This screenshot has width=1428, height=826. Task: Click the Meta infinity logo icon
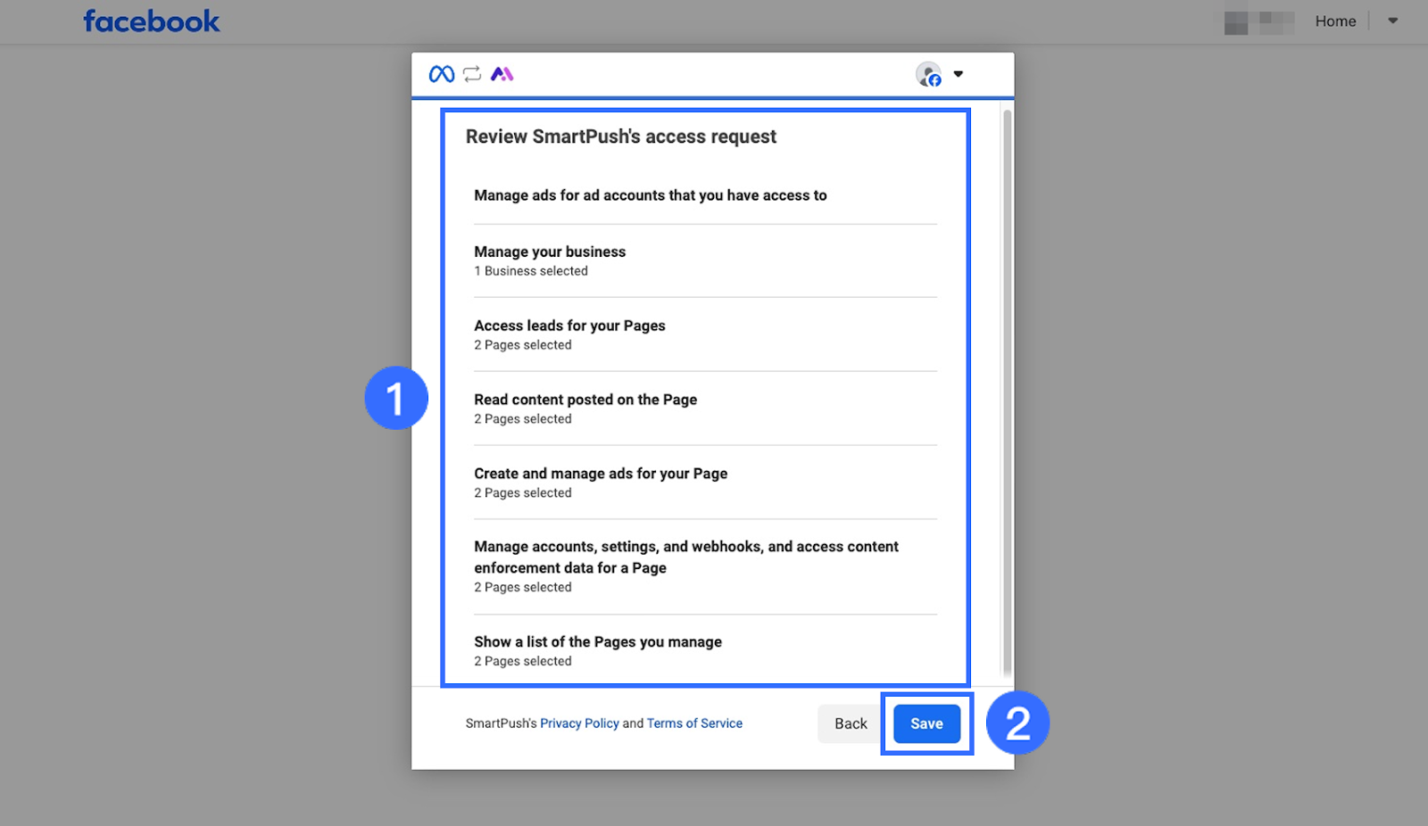441,74
